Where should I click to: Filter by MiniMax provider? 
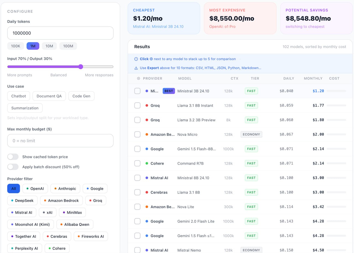pos(72,213)
